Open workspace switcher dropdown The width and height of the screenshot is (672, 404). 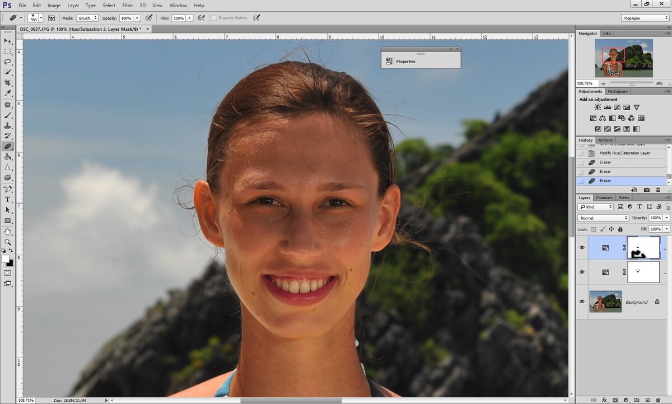[645, 18]
